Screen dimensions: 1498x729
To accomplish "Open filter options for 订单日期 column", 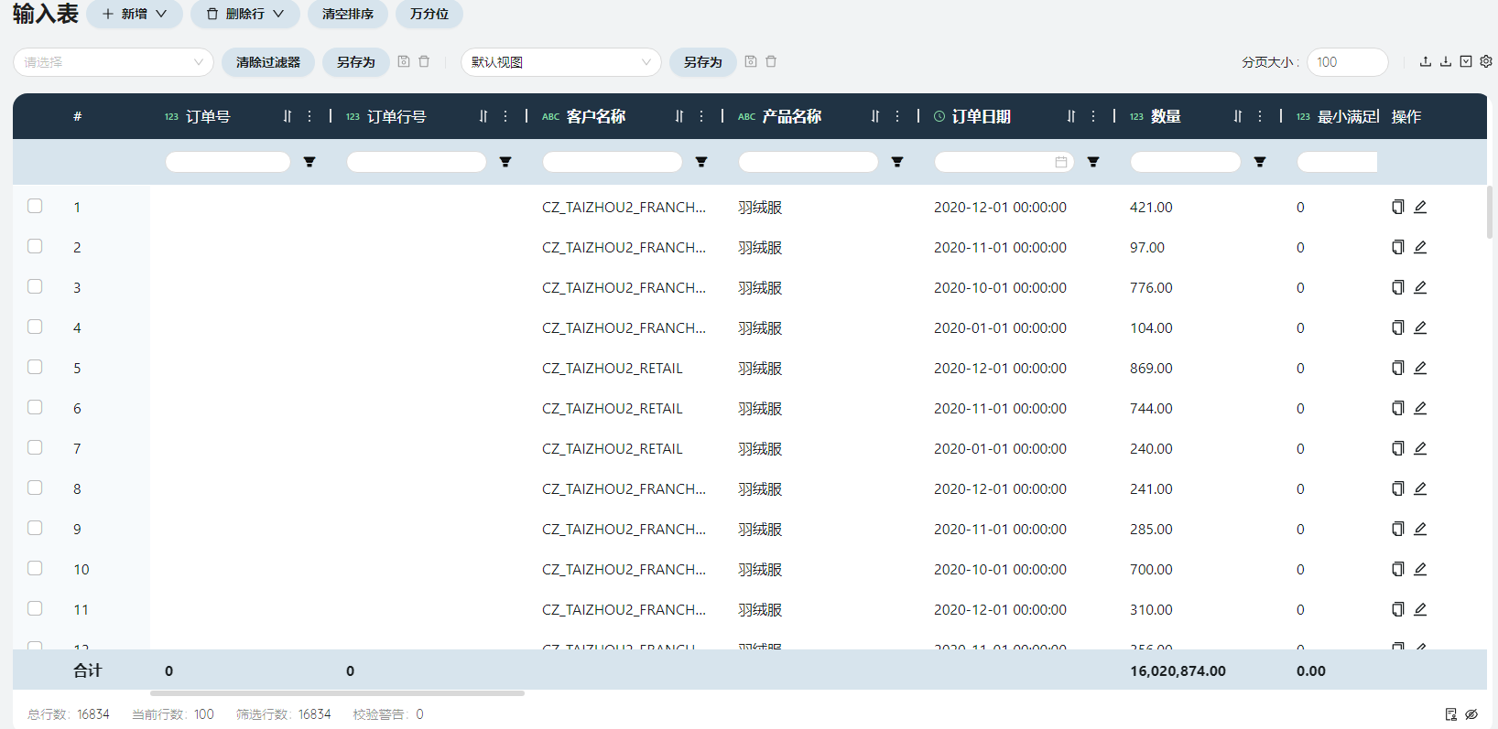I will (x=1093, y=162).
